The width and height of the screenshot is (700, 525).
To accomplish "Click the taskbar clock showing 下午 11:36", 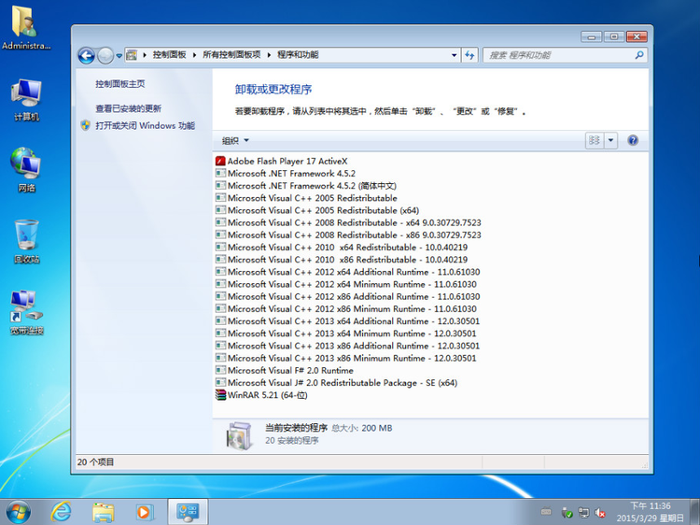I will point(650,512).
